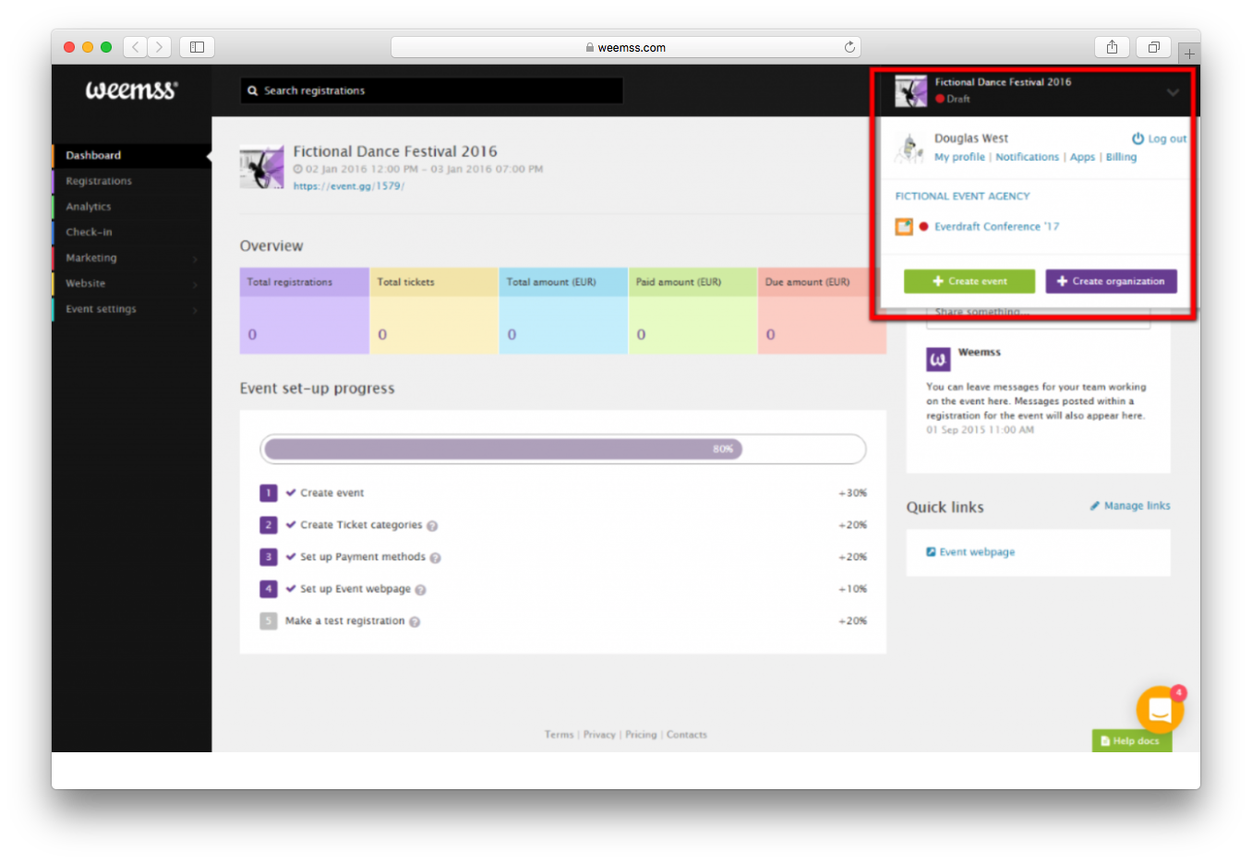
Task: Click Fictional Event Agency heading
Action: pos(962,197)
